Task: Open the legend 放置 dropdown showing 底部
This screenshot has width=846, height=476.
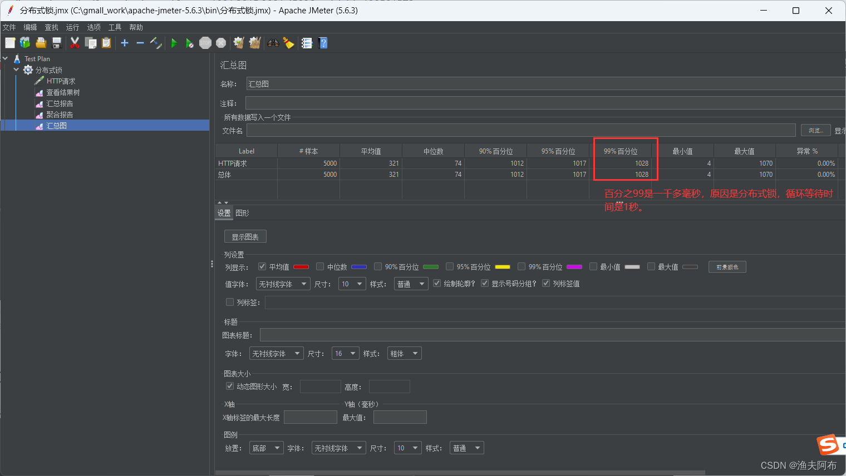Action: 266,448
